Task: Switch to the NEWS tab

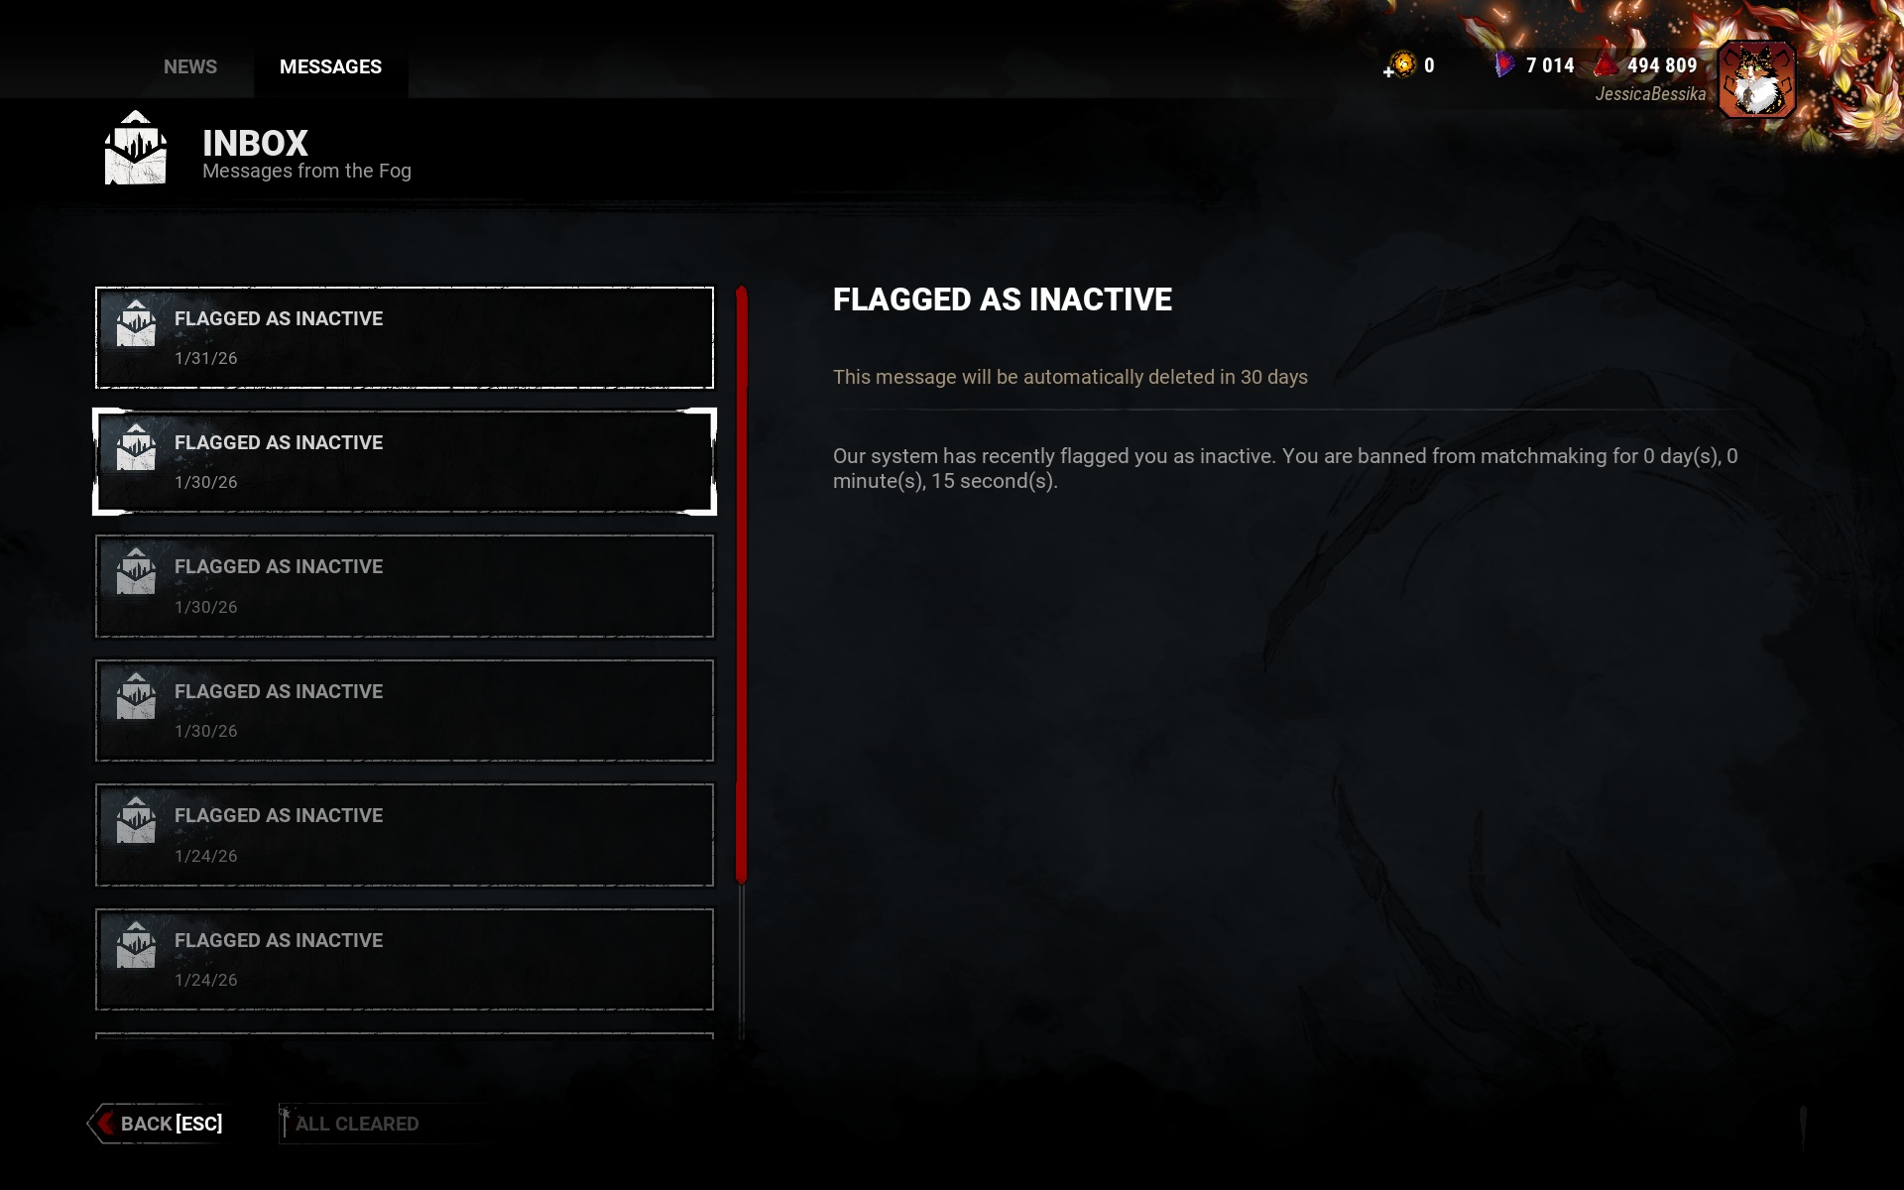Action: [190, 66]
